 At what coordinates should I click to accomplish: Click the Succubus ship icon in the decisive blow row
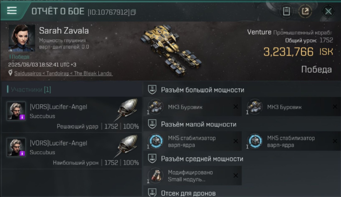tap(126, 109)
